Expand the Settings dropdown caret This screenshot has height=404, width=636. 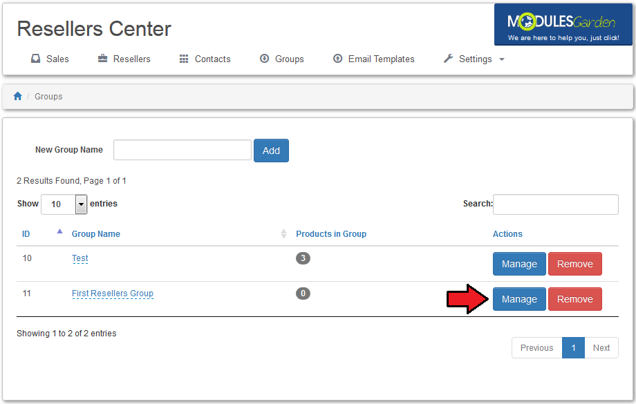pos(502,59)
